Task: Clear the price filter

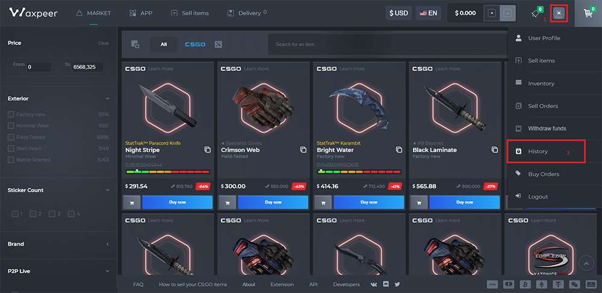Action: (104, 43)
